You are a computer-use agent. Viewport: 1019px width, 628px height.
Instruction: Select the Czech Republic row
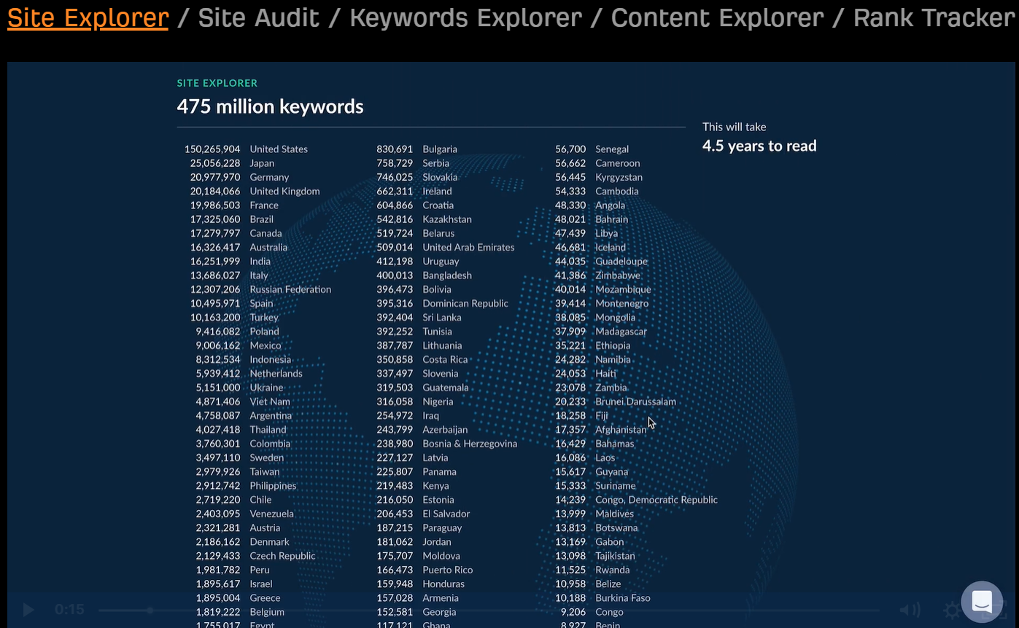[x=255, y=556]
